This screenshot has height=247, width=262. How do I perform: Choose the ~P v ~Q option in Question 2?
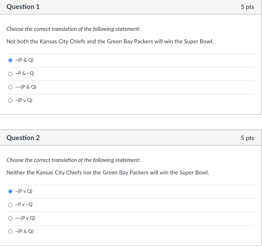10,205
